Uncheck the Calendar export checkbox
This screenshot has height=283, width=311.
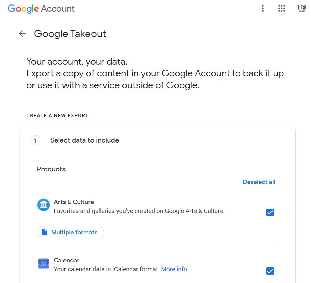pos(270,271)
